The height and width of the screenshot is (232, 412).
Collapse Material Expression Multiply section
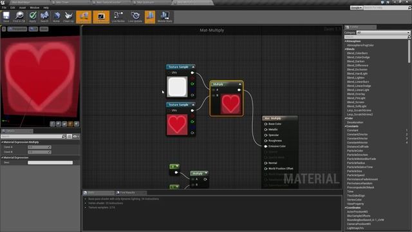(x=2, y=142)
